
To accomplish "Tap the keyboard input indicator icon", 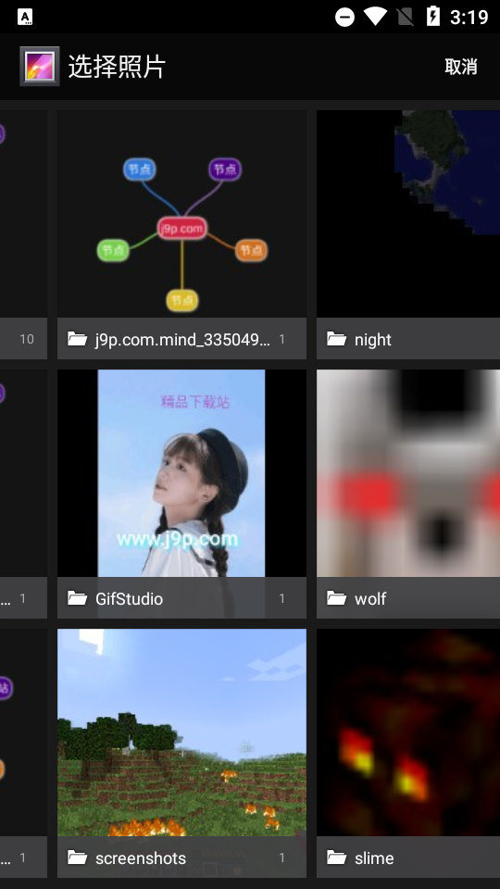I will [25, 17].
